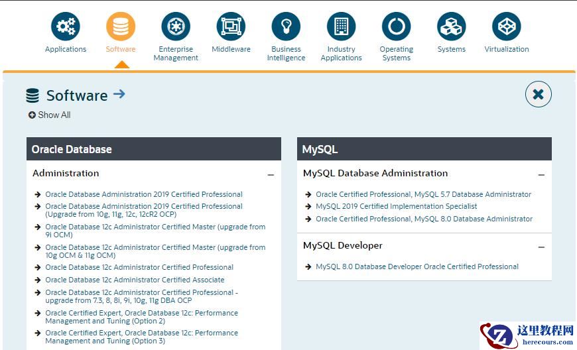Click the Systems category label

point(452,49)
